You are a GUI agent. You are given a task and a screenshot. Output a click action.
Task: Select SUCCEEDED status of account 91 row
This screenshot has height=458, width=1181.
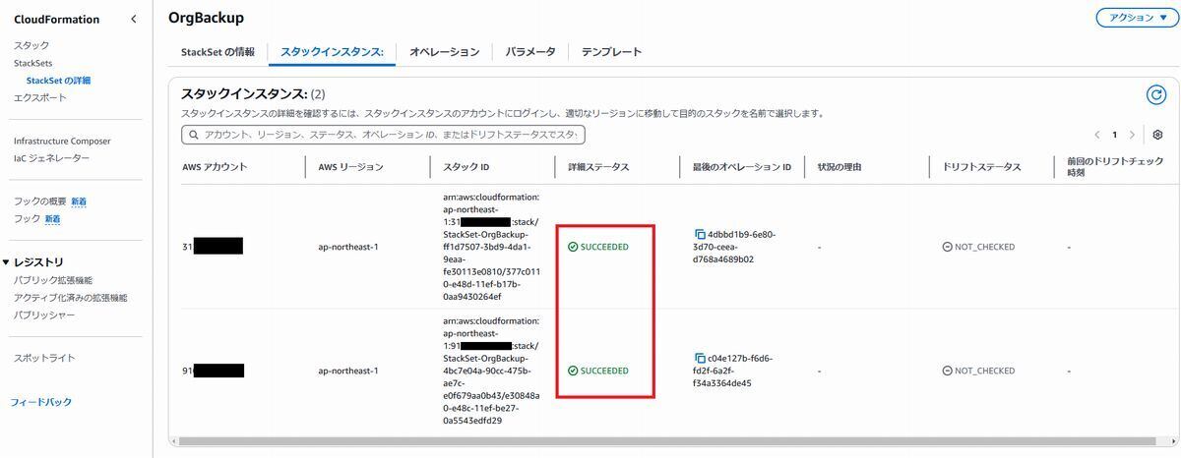tap(597, 371)
